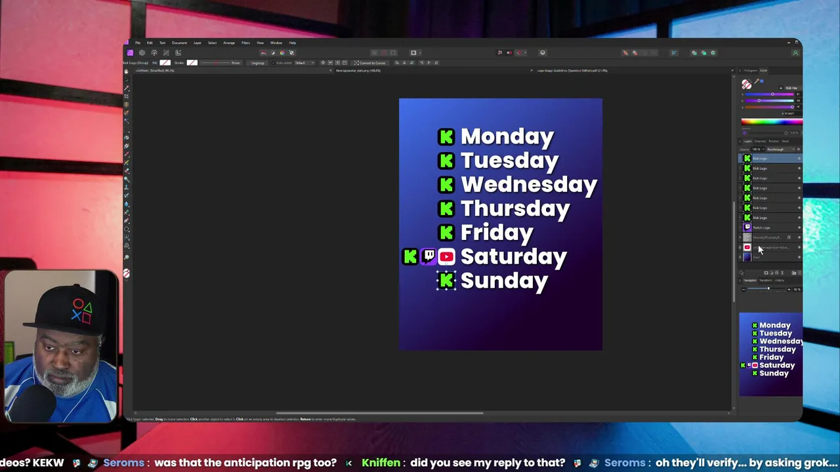Zoom out with the Navigator minus button
Screen dimensions: 840x472
744,289
